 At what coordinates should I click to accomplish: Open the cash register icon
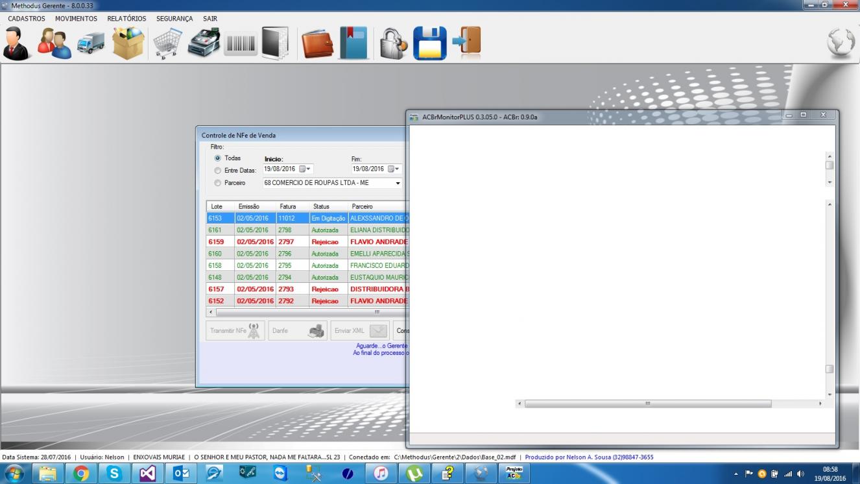204,43
